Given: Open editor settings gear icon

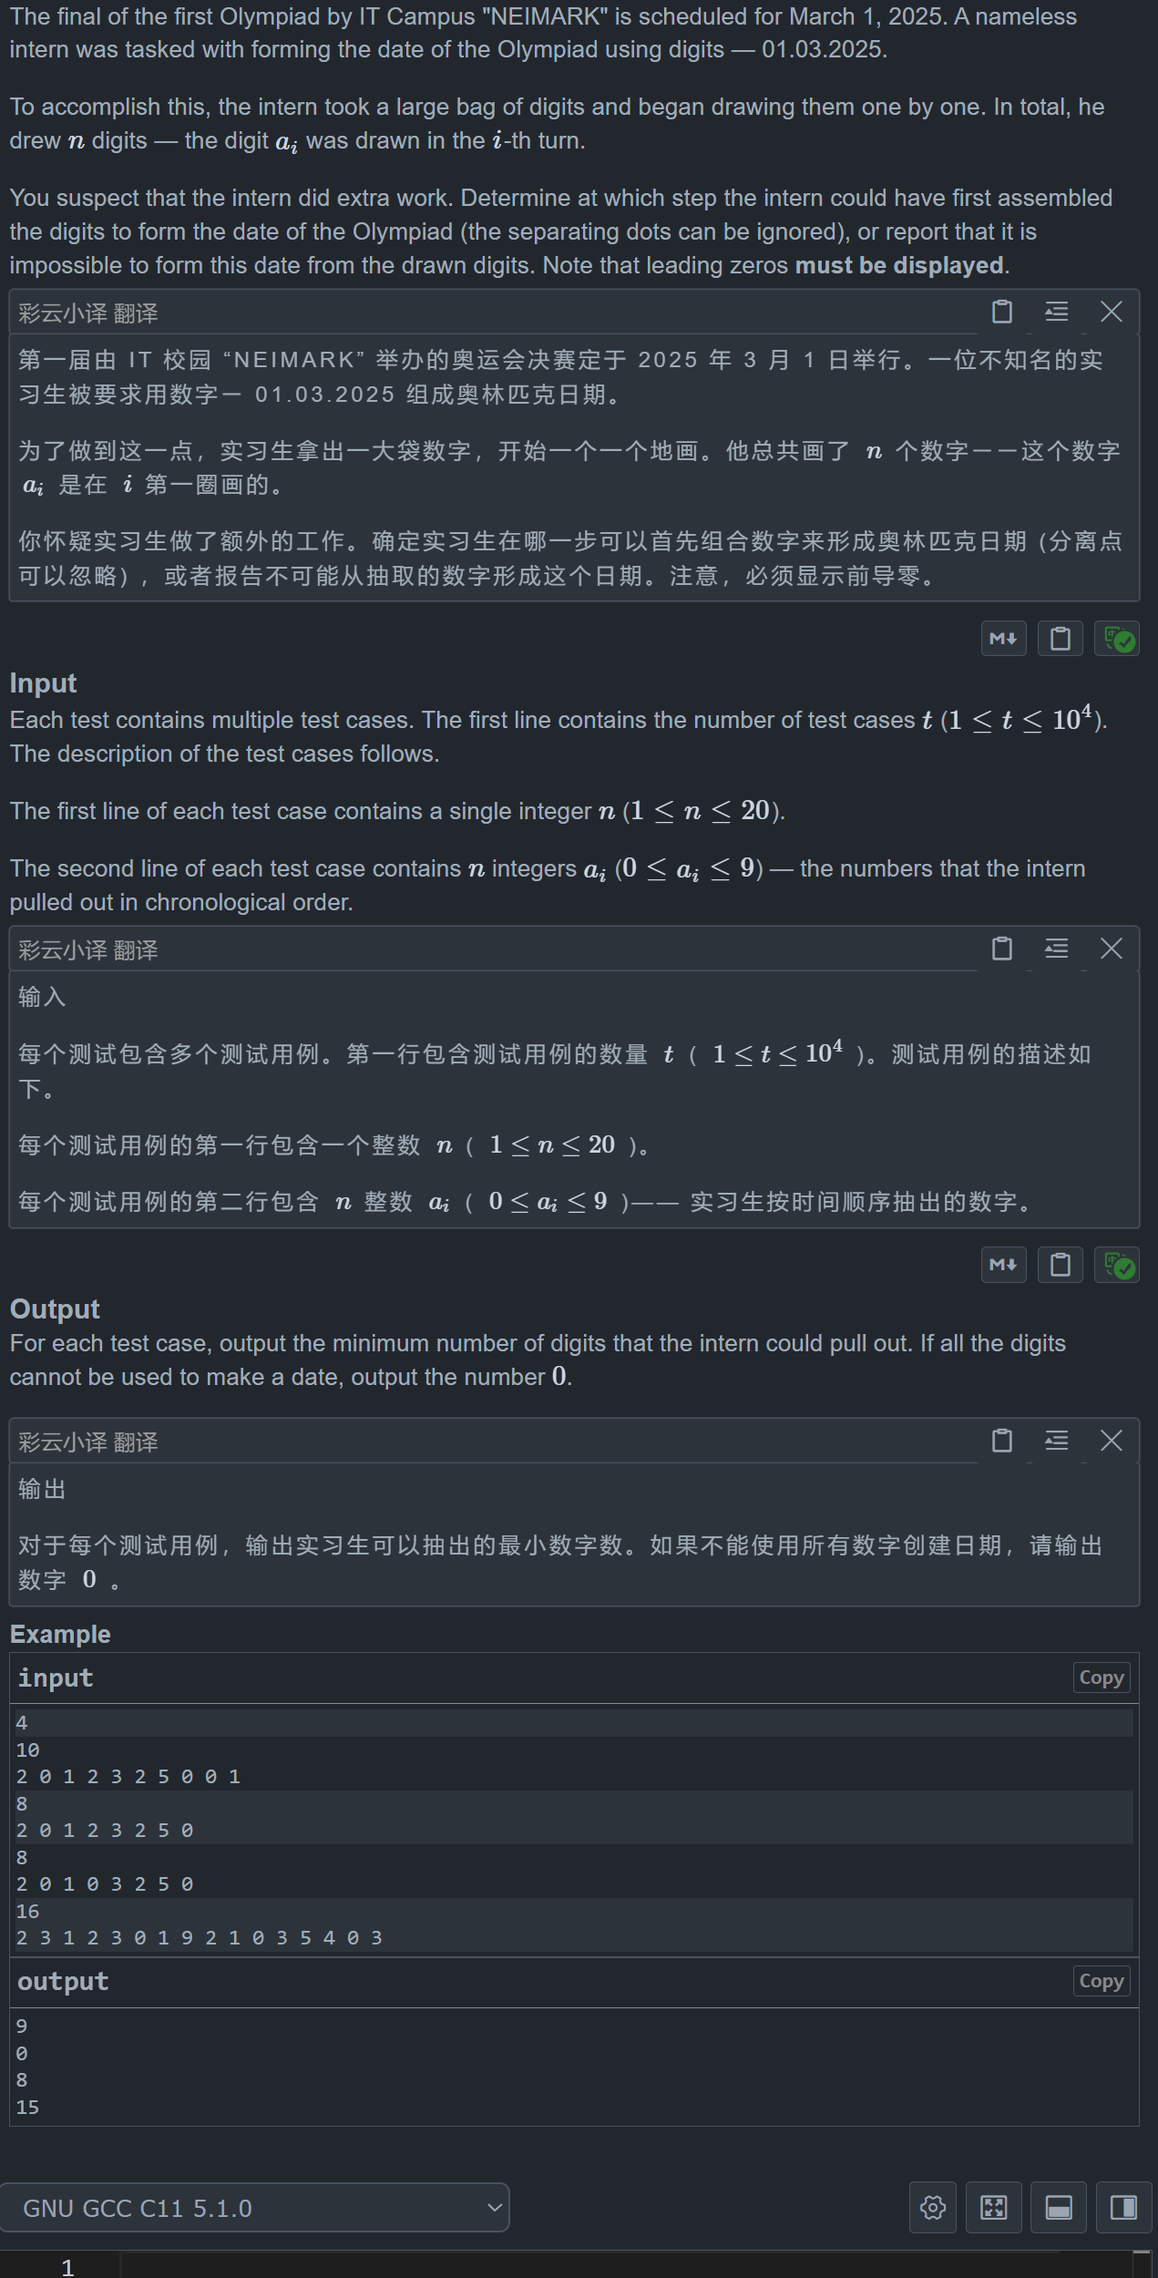Looking at the screenshot, I should click(933, 2208).
